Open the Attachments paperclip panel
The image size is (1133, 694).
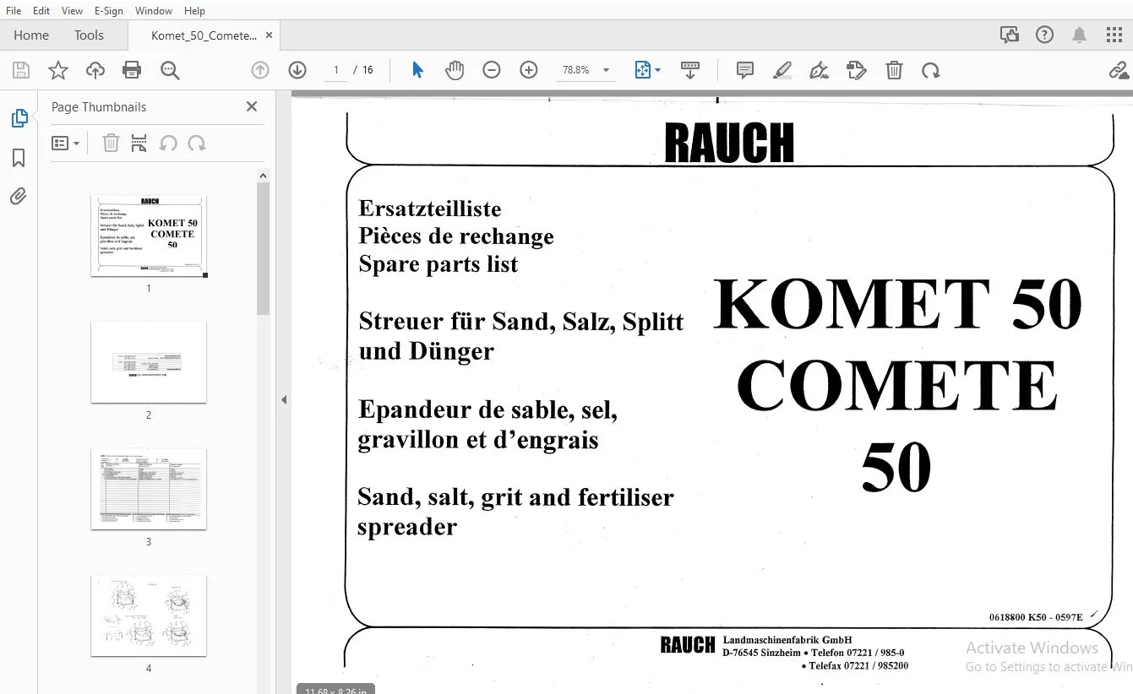coord(19,197)
